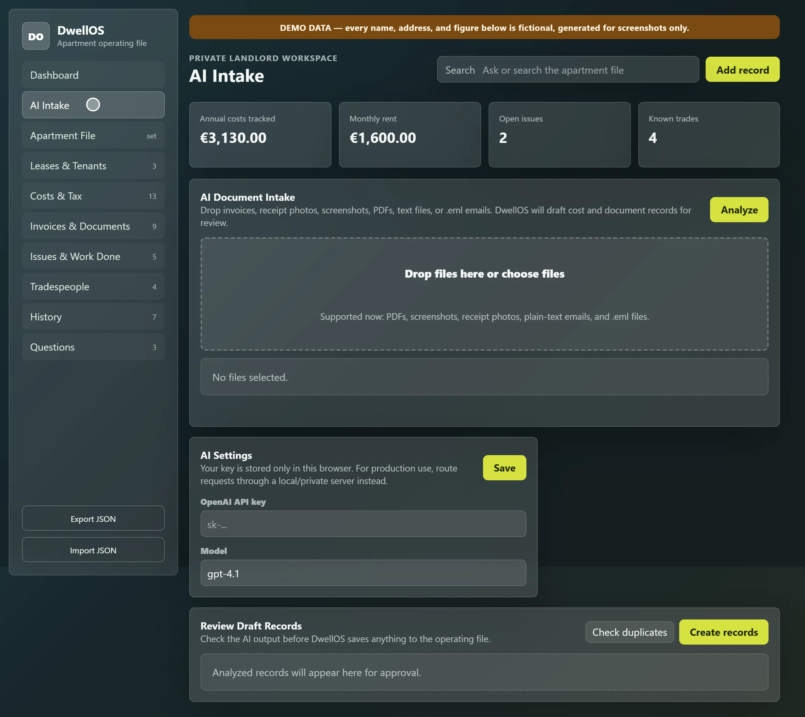Open the Tradespeople list
Screen dimensions: 805x717
[x=93, y=286]
